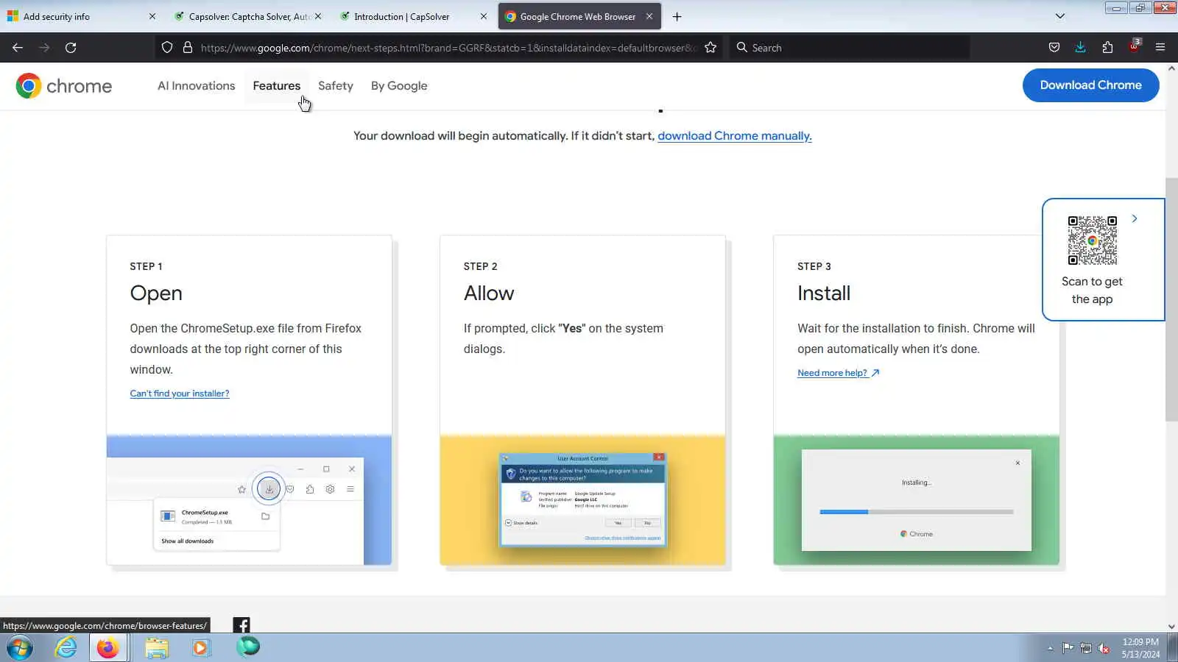Open the AI Innovations menu item

pyautogui.click(x=197, y=86)
